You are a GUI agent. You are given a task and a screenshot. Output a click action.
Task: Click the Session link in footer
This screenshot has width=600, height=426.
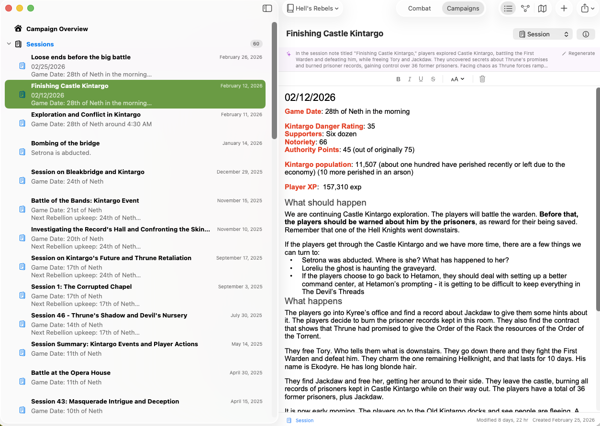pyautogui.click(x=304, y=421)
